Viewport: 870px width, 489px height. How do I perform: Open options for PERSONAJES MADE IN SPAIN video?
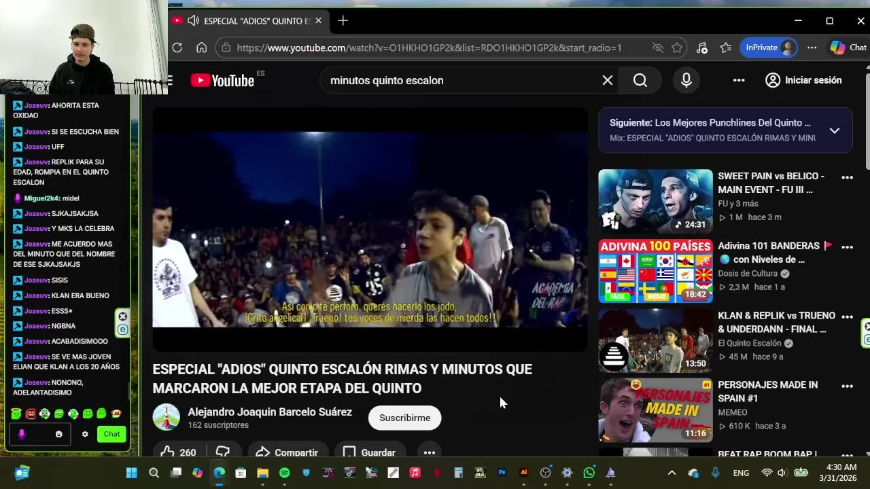click(x=847, y=386)
